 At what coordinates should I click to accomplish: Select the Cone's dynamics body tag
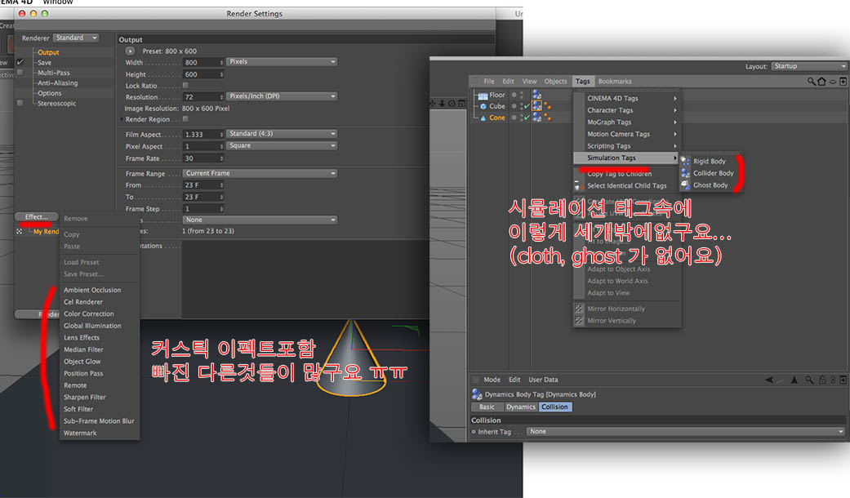pos(536,117)
